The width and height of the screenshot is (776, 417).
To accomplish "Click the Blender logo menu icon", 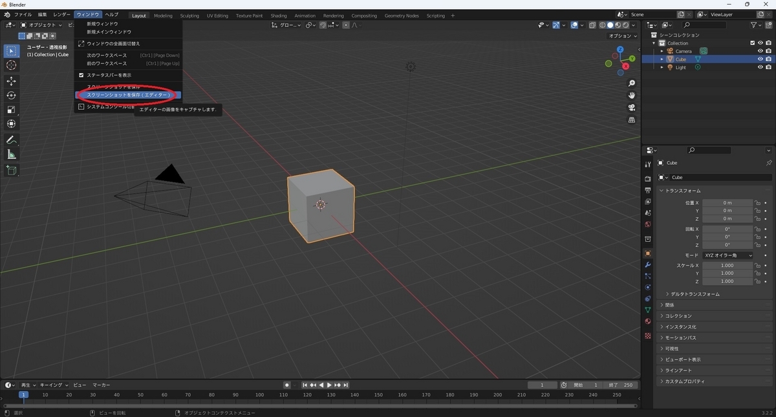I will click(6, 15).
